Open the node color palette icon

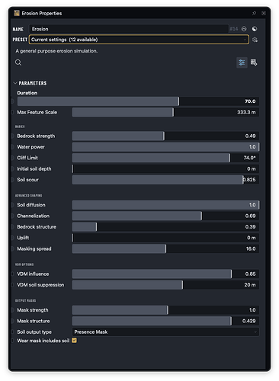(255, 29)
